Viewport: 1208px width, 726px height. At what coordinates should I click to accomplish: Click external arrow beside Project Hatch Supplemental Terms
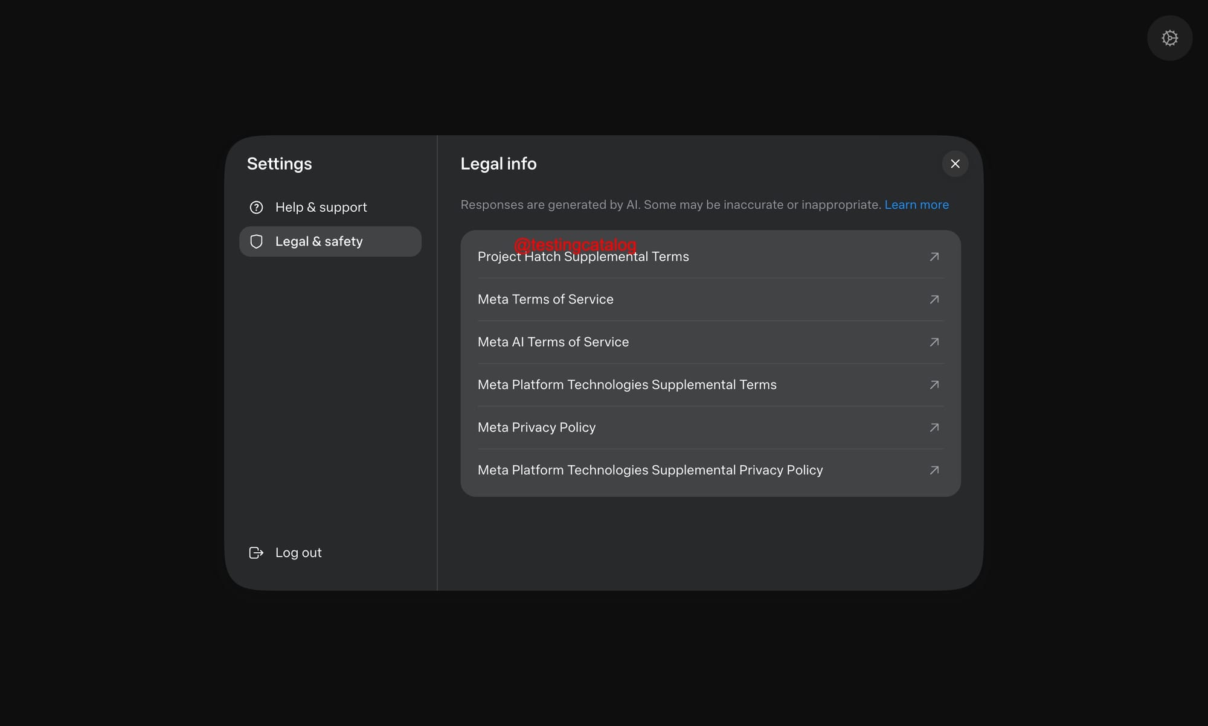tap(934, 256)
